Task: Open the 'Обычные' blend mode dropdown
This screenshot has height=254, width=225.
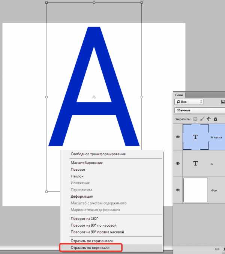Action: tap(199, 110)
